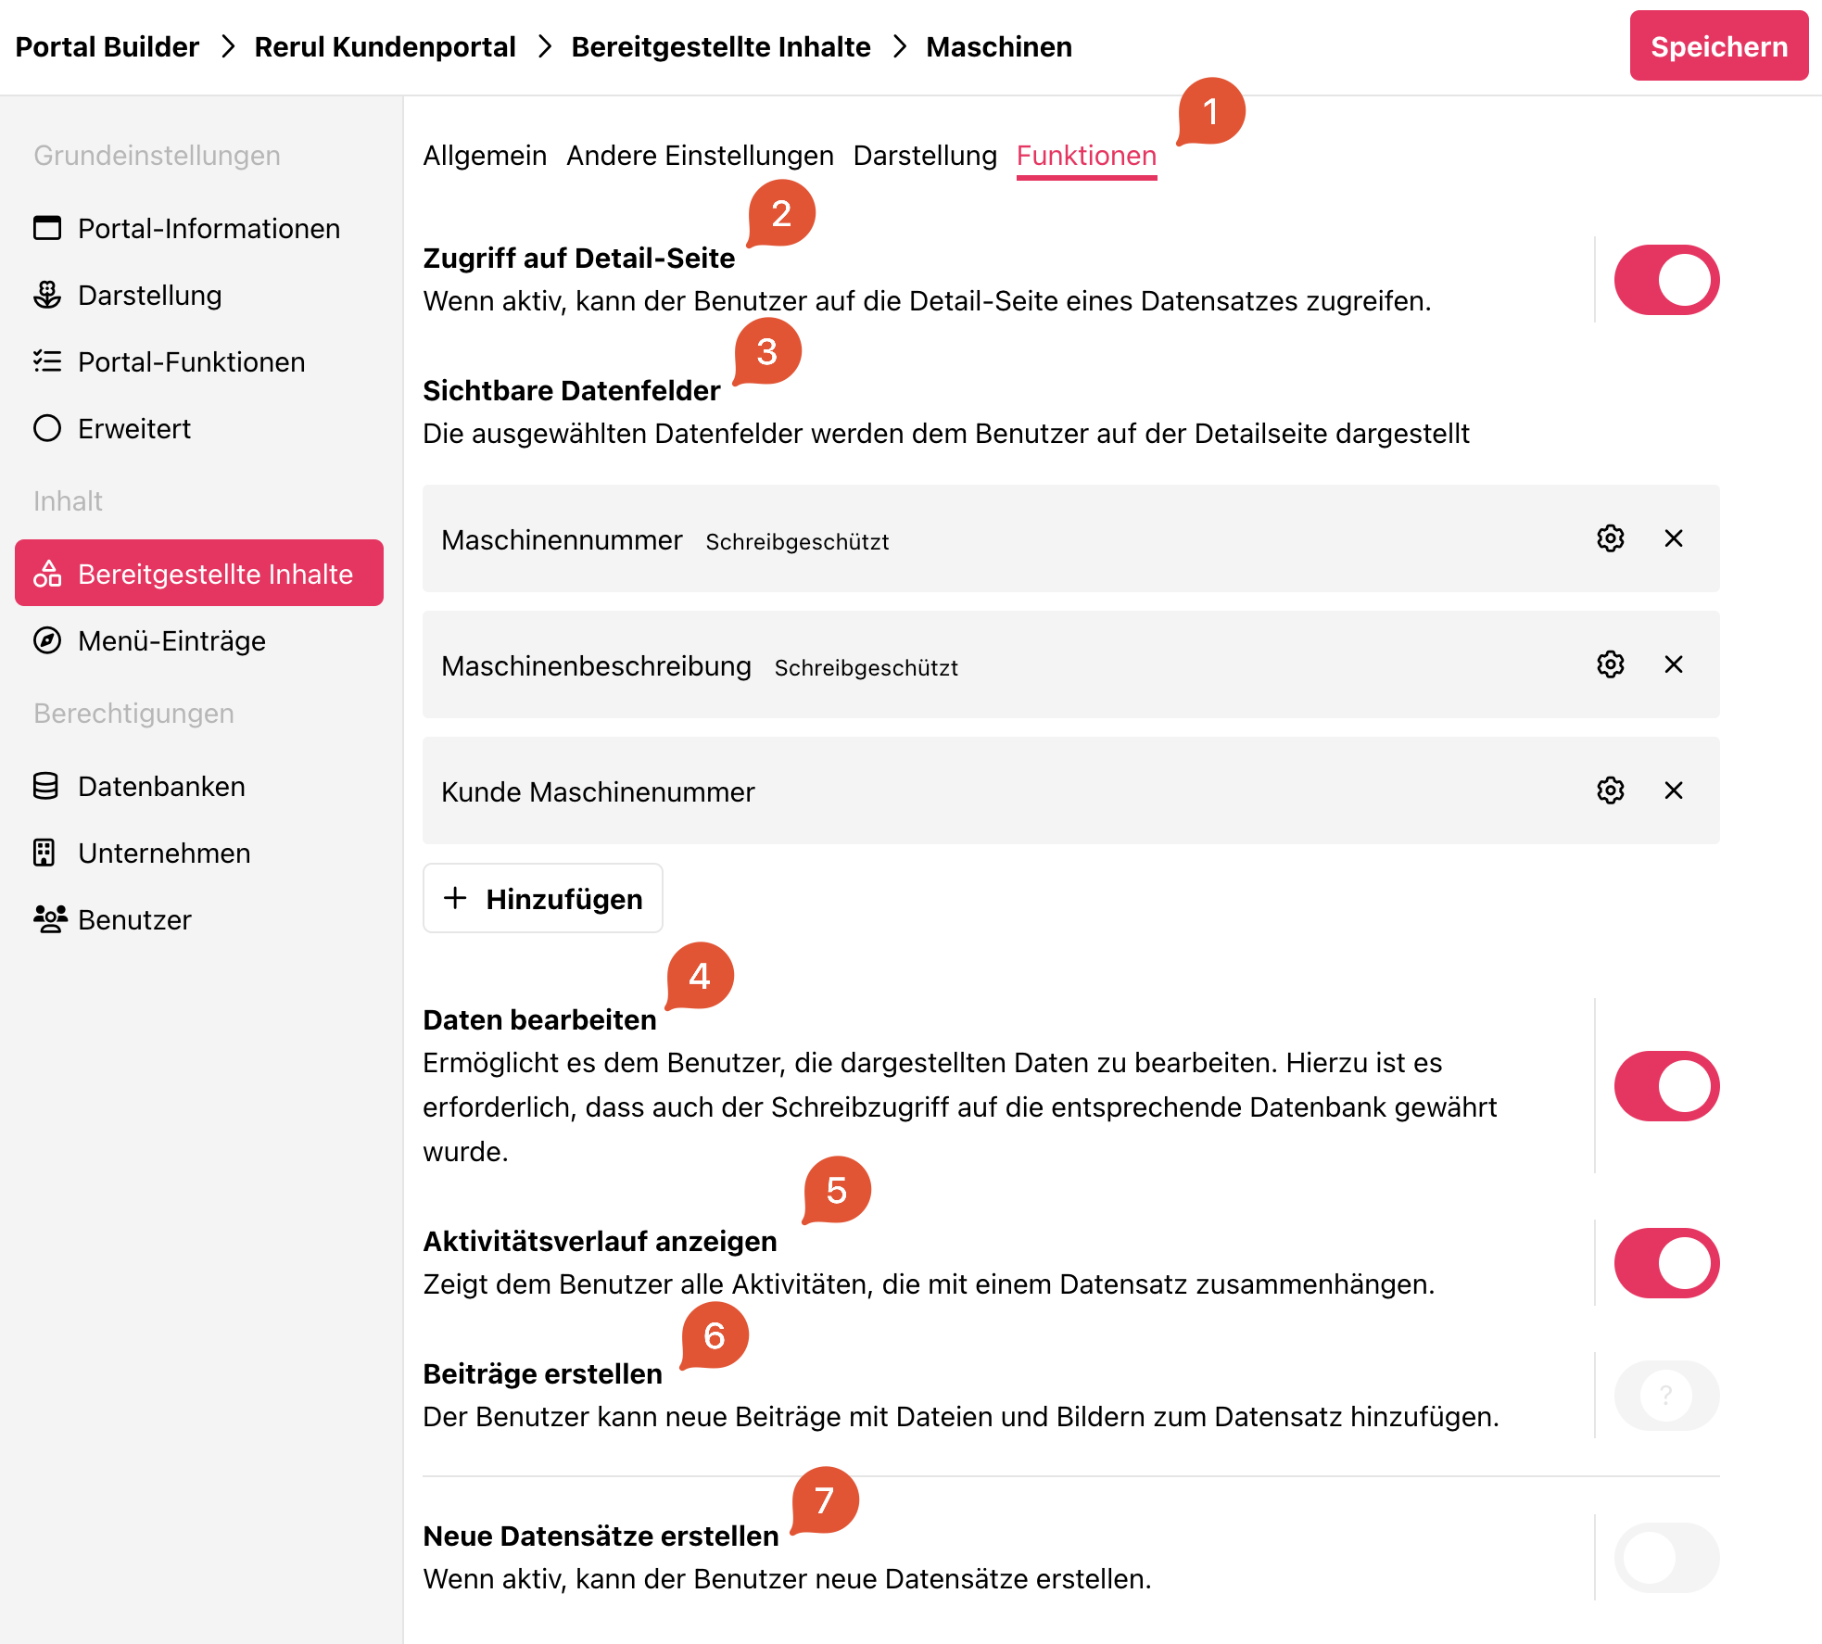Delete Kunde Maschinenummer field via X icon

1674,790
